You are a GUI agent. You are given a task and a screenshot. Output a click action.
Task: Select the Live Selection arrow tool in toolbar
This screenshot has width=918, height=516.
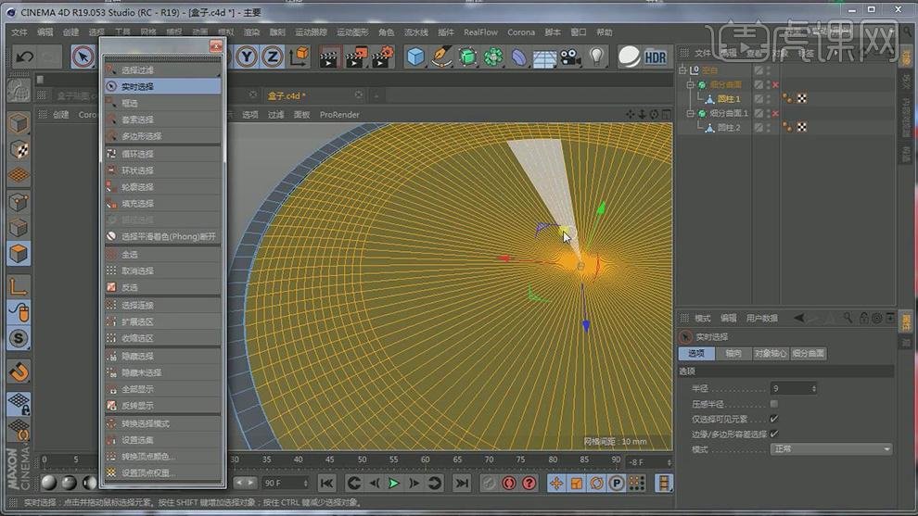pos(83,57)
